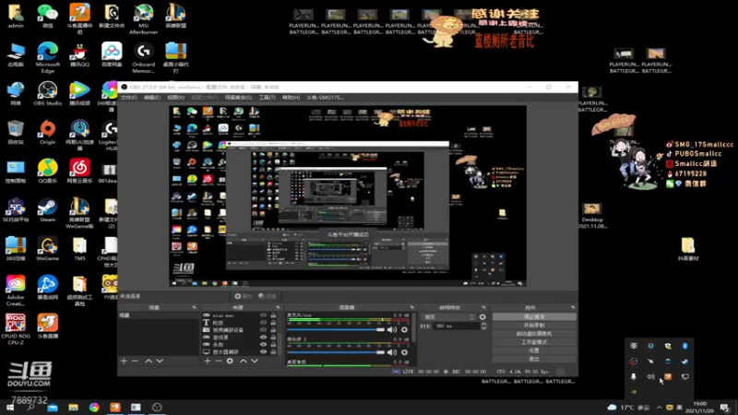Image resolution: width=738 pixels, height=415 pixels.
Task: Toggle lock on 视频捕获设备 source
Action: point(273,330)
